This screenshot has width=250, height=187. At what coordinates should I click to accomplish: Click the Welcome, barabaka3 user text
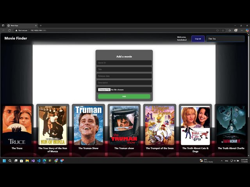[182, 39]
